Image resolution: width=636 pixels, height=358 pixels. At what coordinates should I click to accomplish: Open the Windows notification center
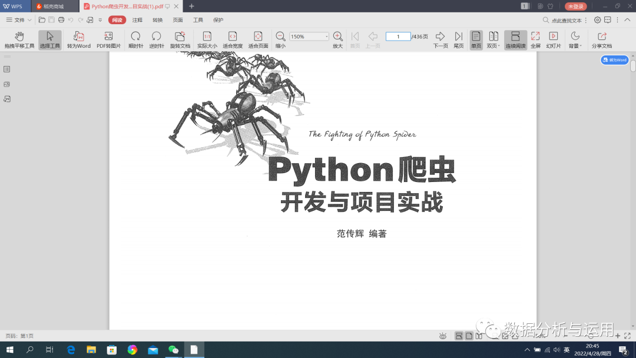(x=624, y=350)
